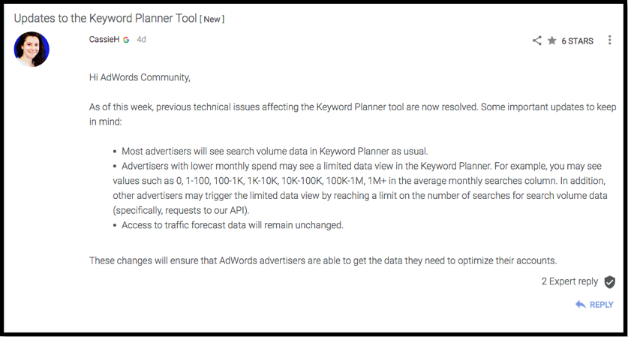Click the Google G badge beside CassieH
Viewport: 628px width, 337px height.
[x=126, y=40]
